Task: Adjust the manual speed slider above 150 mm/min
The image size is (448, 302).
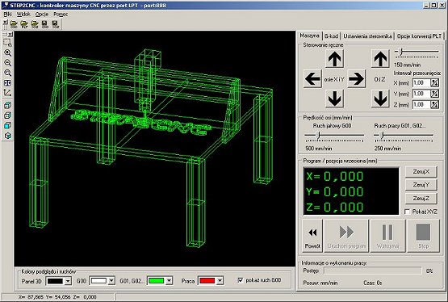Action: [417, 52]
